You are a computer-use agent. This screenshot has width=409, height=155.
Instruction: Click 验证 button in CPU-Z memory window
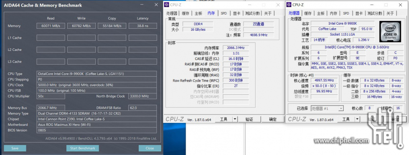pos(249,119)
